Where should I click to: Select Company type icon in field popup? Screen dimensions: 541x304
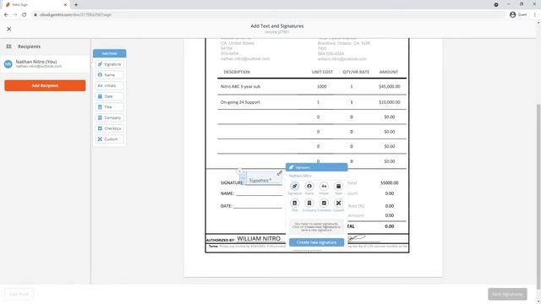pyautogui.click(x=309, y=203)
